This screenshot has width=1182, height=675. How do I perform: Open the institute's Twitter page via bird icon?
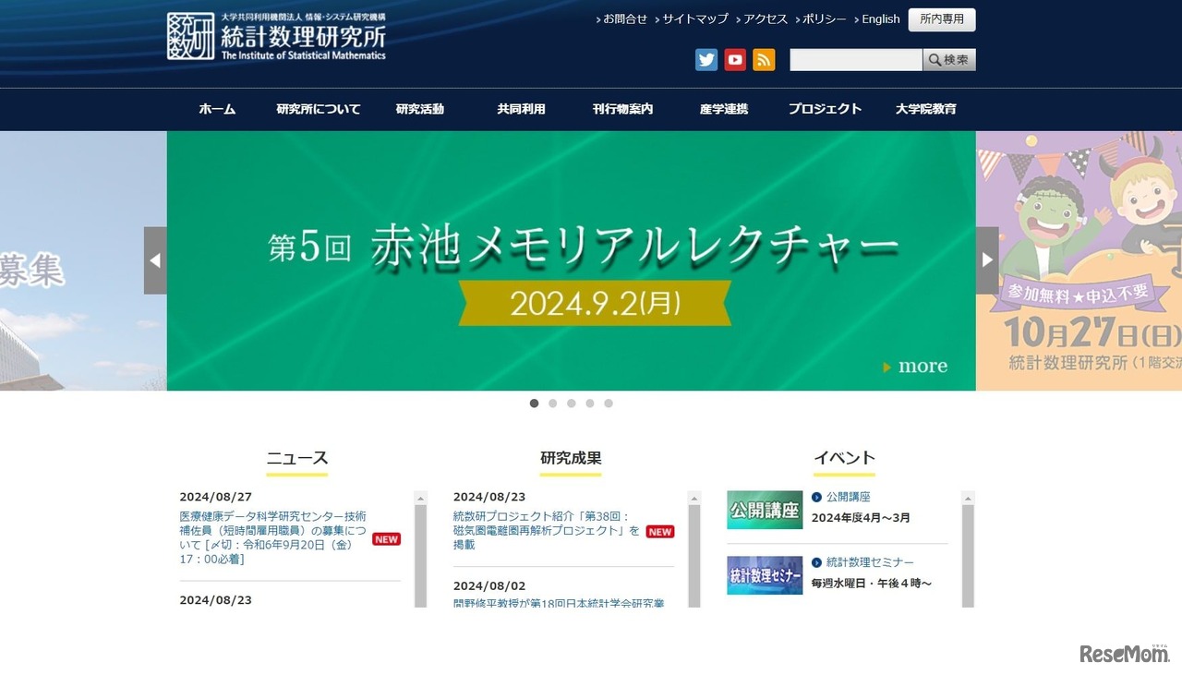706,59
